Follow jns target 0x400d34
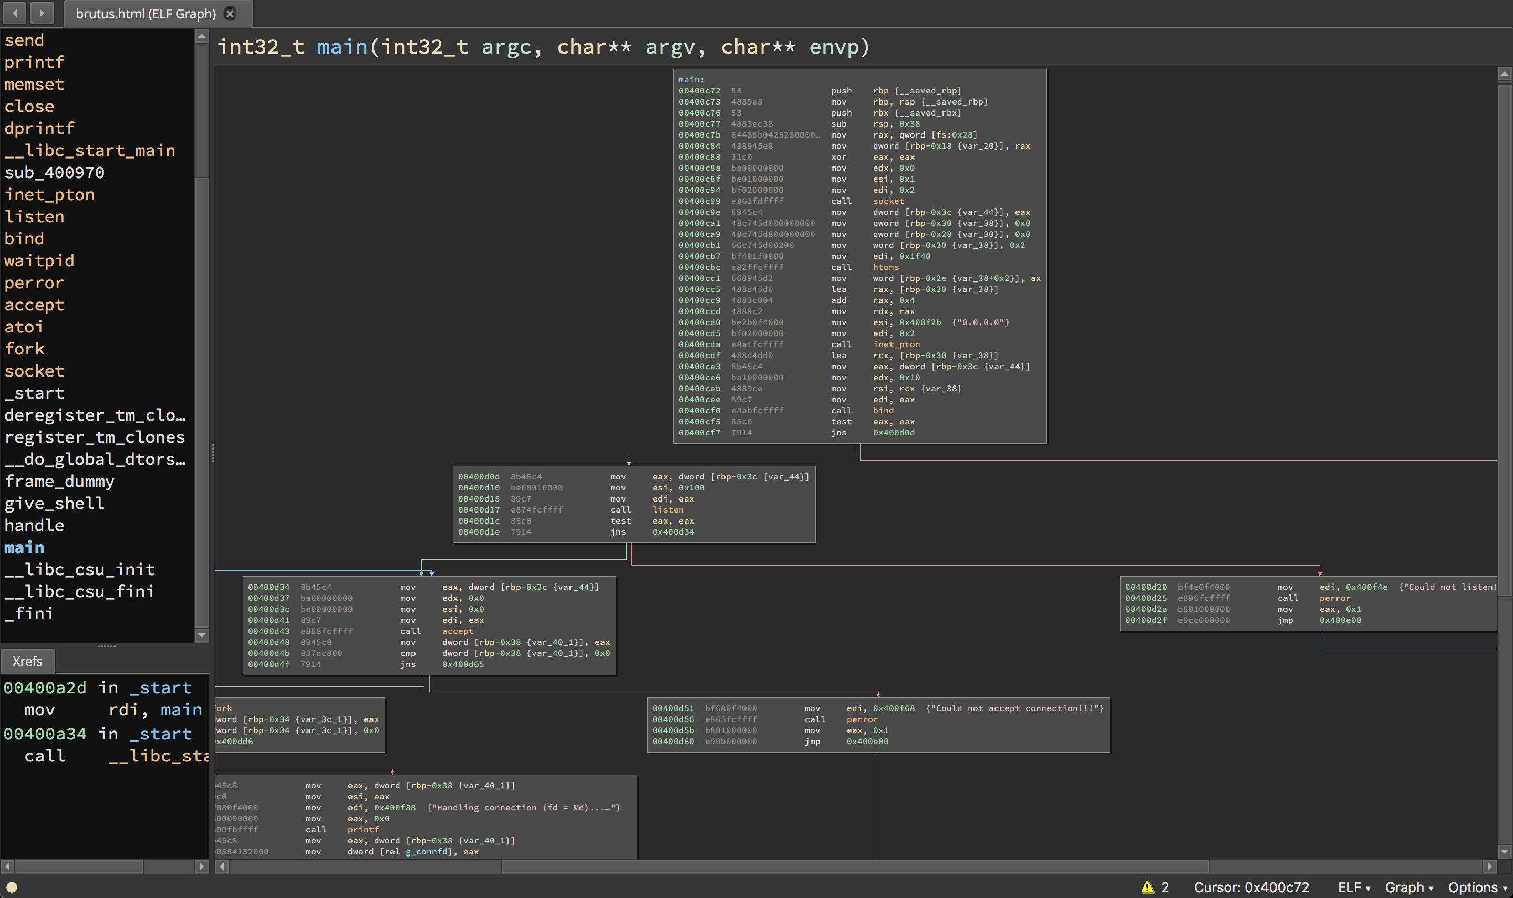 coord(673,532)
